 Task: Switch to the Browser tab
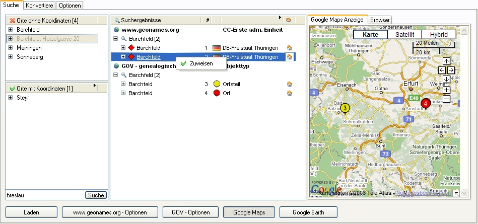(x=380, y=20)
